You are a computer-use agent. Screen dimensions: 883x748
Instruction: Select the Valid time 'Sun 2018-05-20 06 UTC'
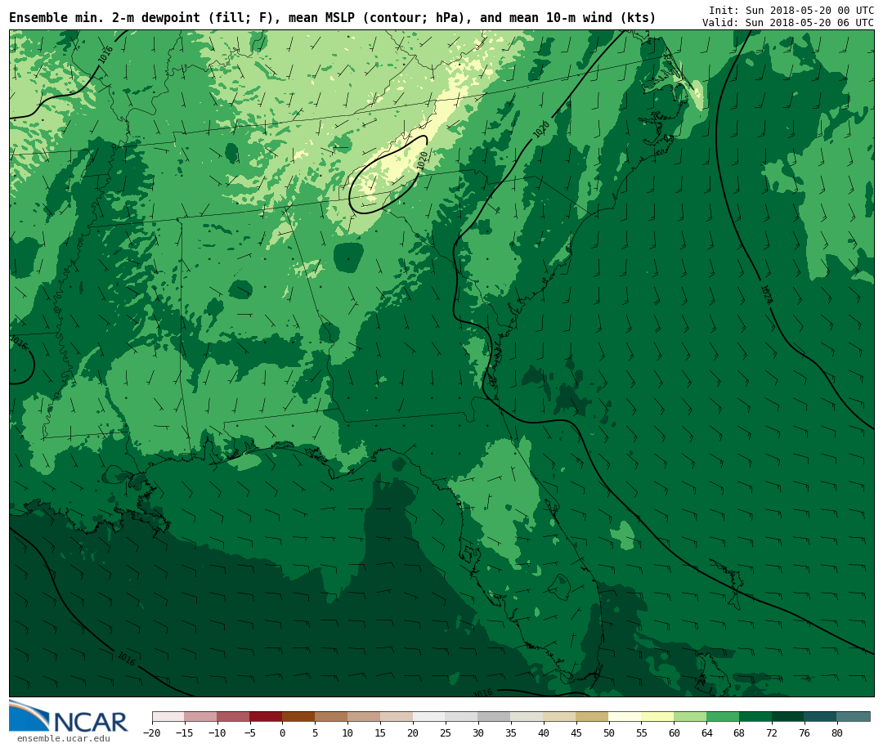tap(787, 23)
